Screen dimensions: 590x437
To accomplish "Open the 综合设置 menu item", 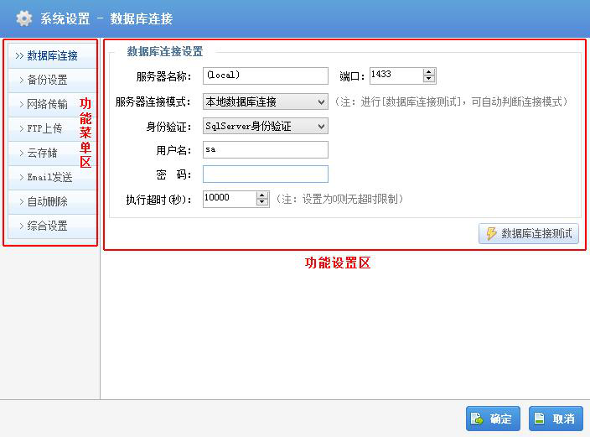I will click(52, 226).
